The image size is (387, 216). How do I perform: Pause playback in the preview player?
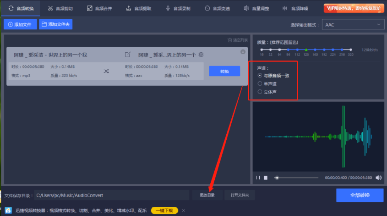[x=258, y=177]
